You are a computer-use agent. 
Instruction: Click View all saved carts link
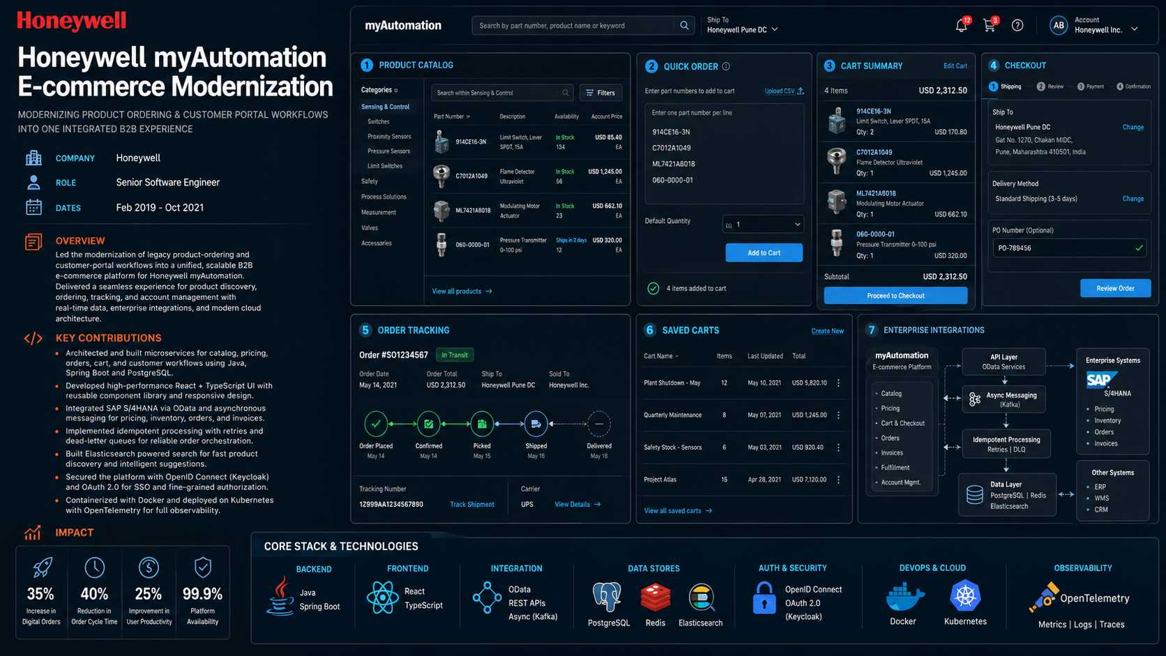678,511
